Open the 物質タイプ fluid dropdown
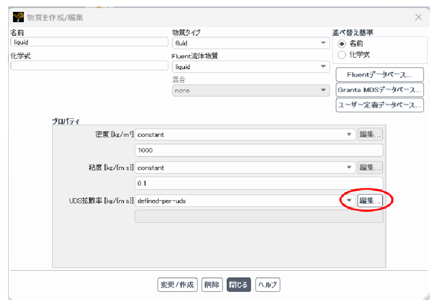433x301 pixels. pyautogui.click(x=251, y=43)
